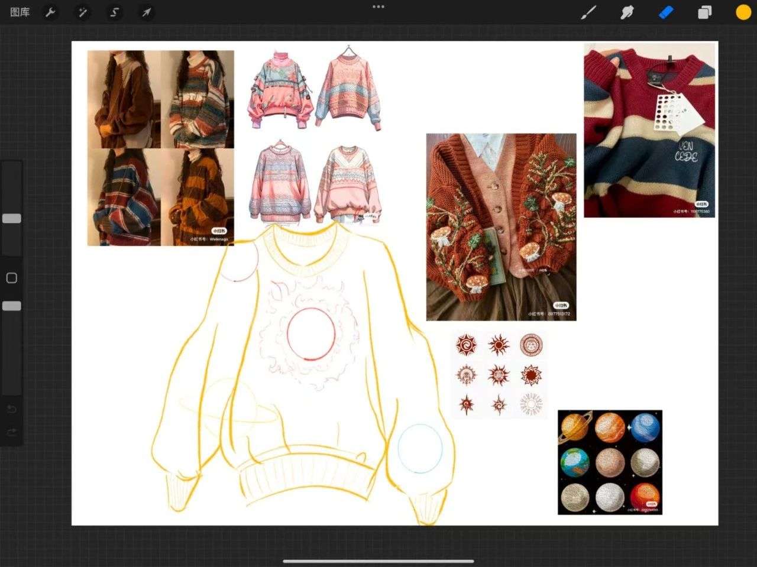Open the orange active color swatch

coord(743,12)
